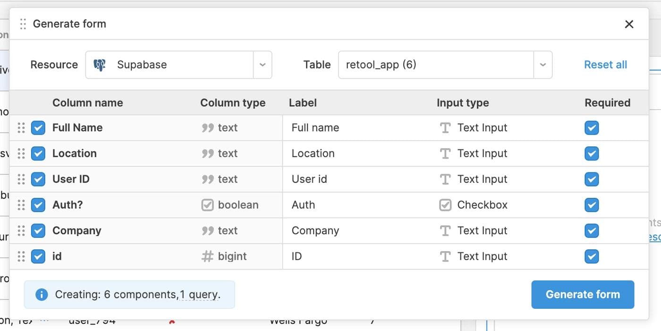Screen dimensions: 661x331
Task: Expand the Table dropdown showing retool_app
Action: point(542,65)
